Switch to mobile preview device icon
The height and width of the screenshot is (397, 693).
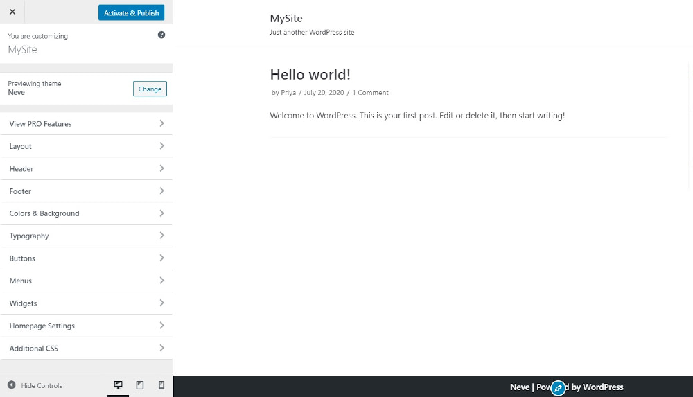pos(161,385)
